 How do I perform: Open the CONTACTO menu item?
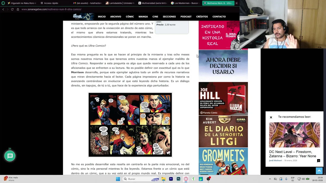click(219, 17)
